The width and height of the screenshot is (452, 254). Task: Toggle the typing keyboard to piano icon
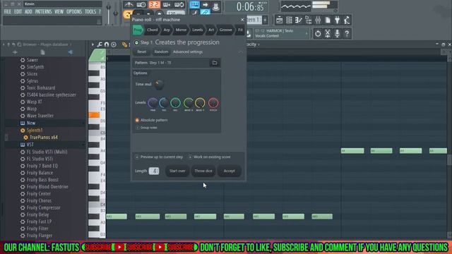195,5
